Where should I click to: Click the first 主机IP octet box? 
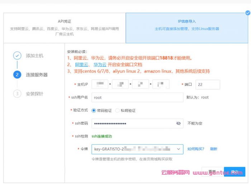pyautogui.click(x=100, y=84)
